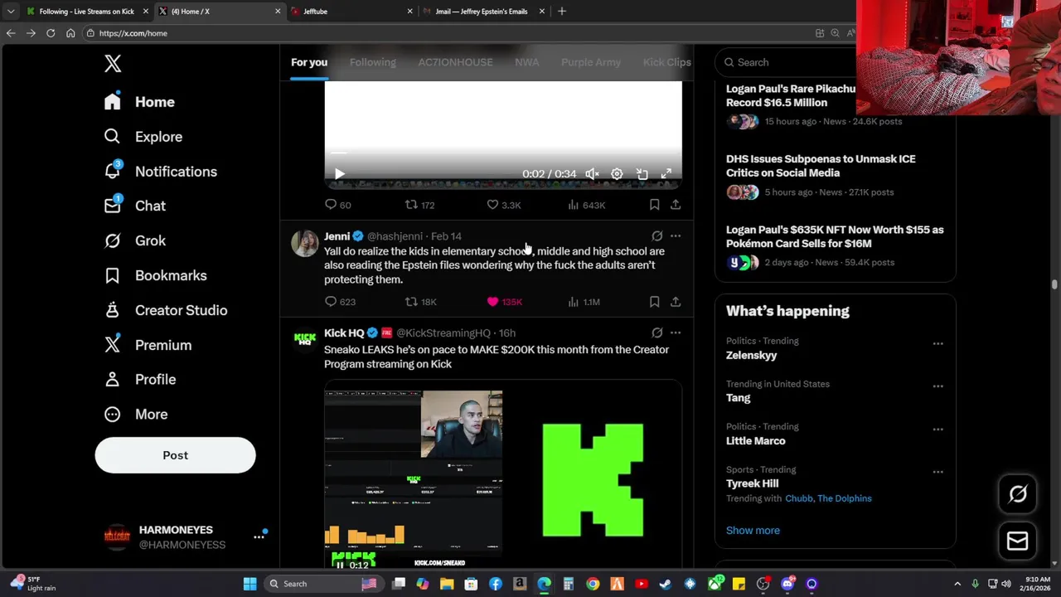Screen dimensions: 1061x597
Task: Open the Home navigation item
Action: point(139,102)
